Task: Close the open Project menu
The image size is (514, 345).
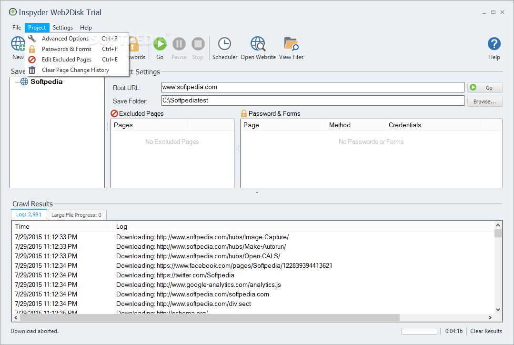Action: (37, 28)
